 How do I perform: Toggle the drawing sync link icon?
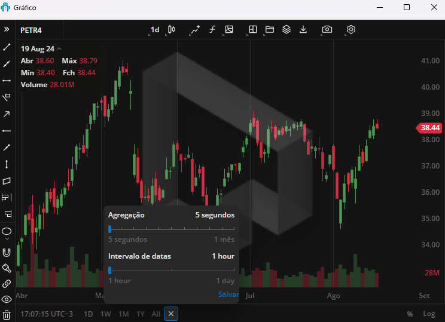pos(7,284)
